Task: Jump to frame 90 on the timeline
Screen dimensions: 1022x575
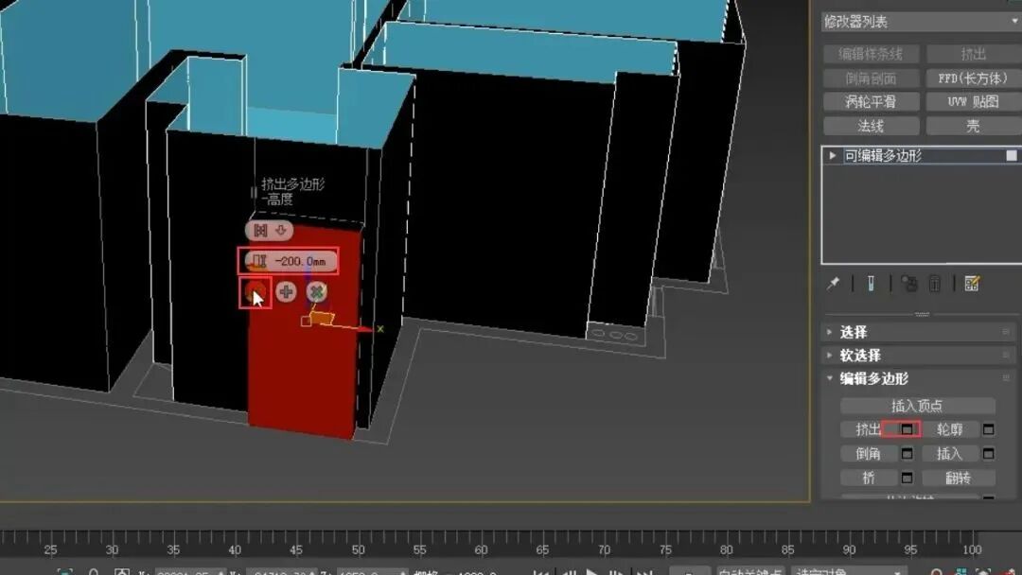Action: click(x=849, y=549)
